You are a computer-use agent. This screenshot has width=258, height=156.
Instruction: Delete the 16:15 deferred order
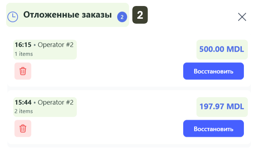[23, 71]
